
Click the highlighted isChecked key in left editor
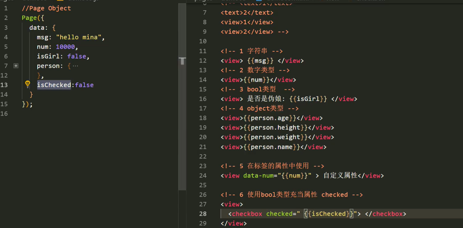tap(54, 85)
